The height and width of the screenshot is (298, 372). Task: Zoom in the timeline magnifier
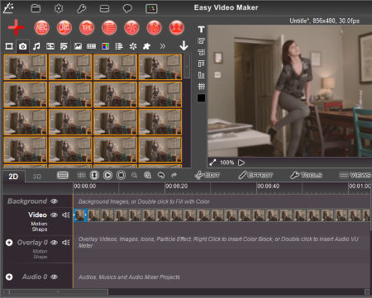(148, 175)
